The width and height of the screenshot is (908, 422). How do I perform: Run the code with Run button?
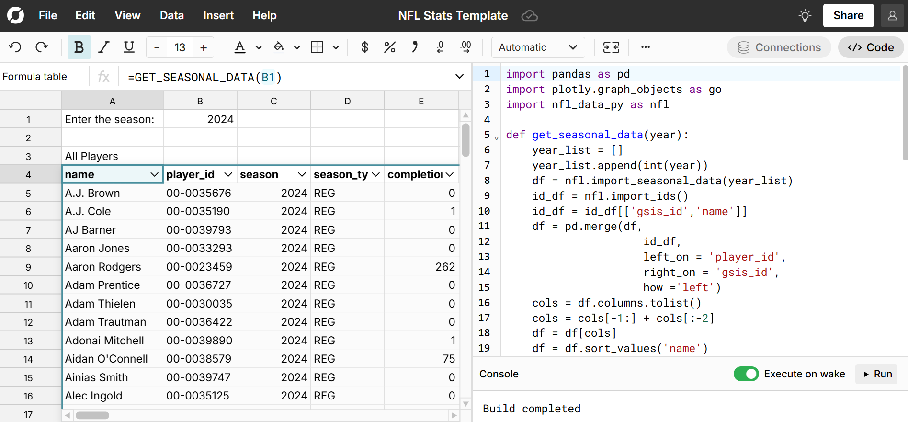(x=877, y=374)
